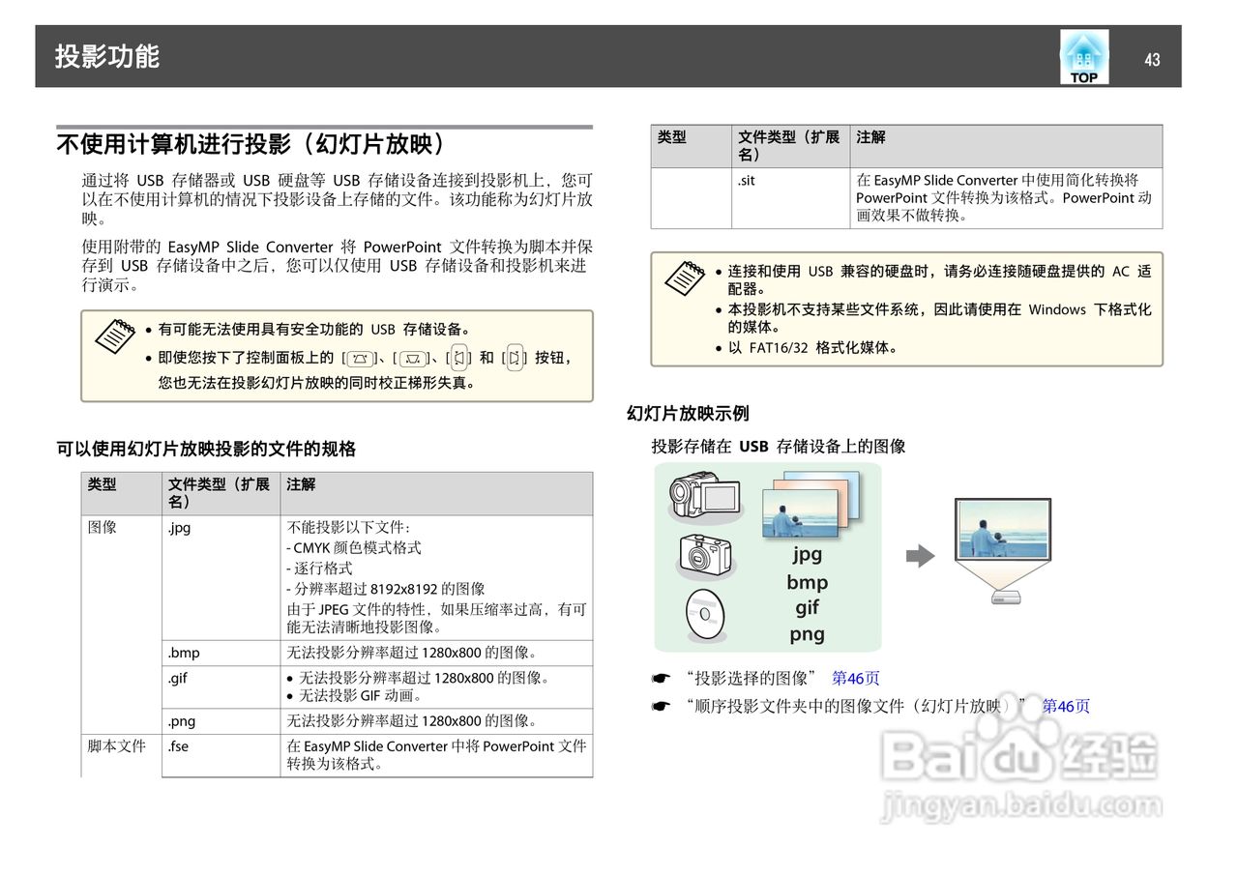The width and height of the screenshot is (1238, 875).
Task: Click the .sit table cell
Action: click(x=791, y=198)
